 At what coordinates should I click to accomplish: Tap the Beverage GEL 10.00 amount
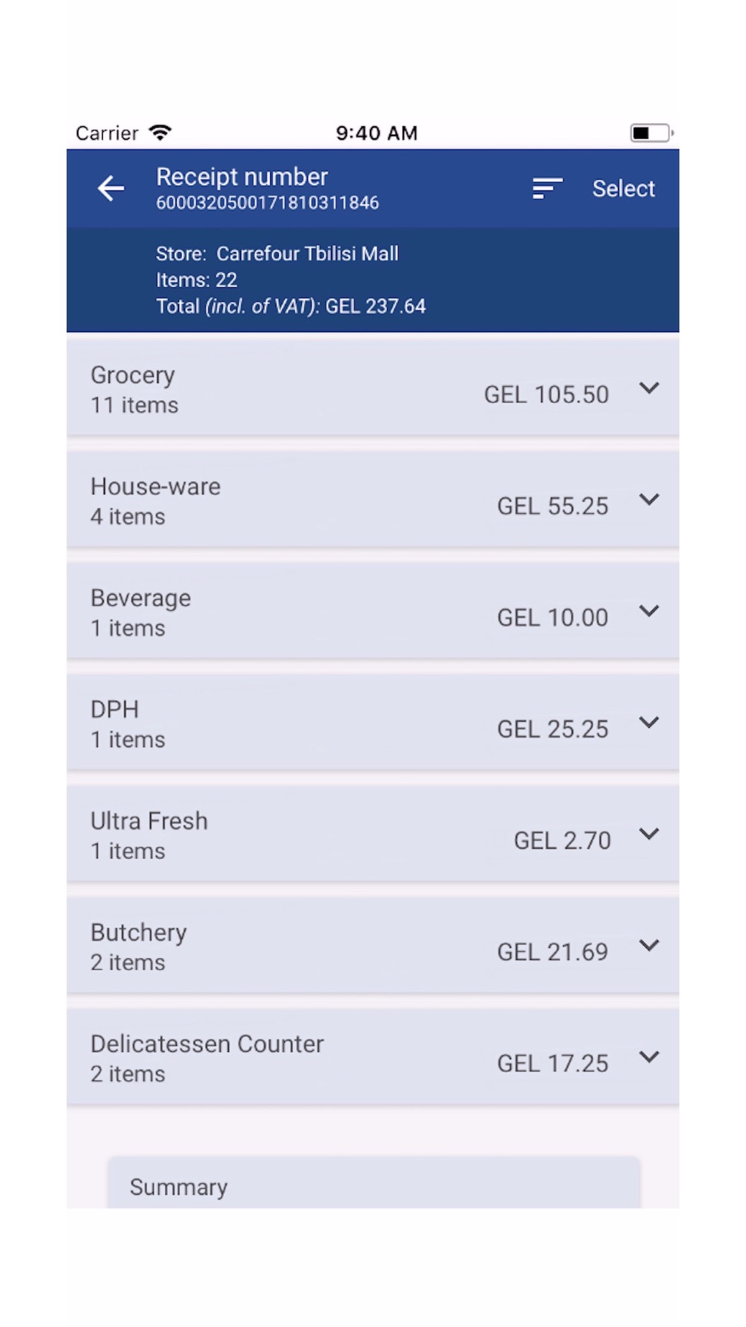553,618
